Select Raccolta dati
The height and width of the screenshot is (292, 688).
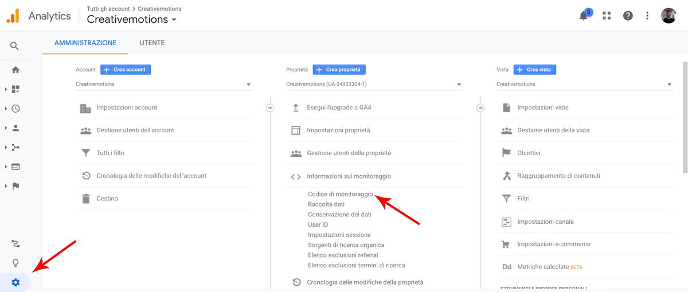pyautogui.click(x=326, y=204)
